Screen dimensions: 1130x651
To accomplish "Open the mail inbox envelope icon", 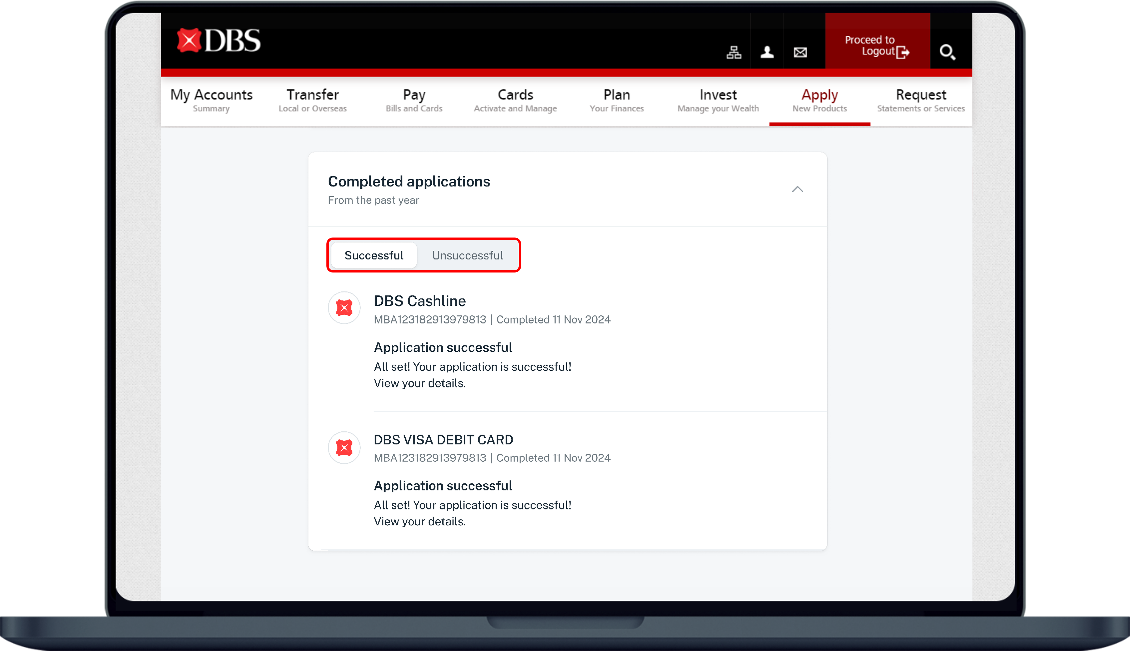I will coord(800,52).
